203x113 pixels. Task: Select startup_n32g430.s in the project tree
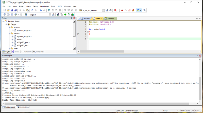(24, 30)
